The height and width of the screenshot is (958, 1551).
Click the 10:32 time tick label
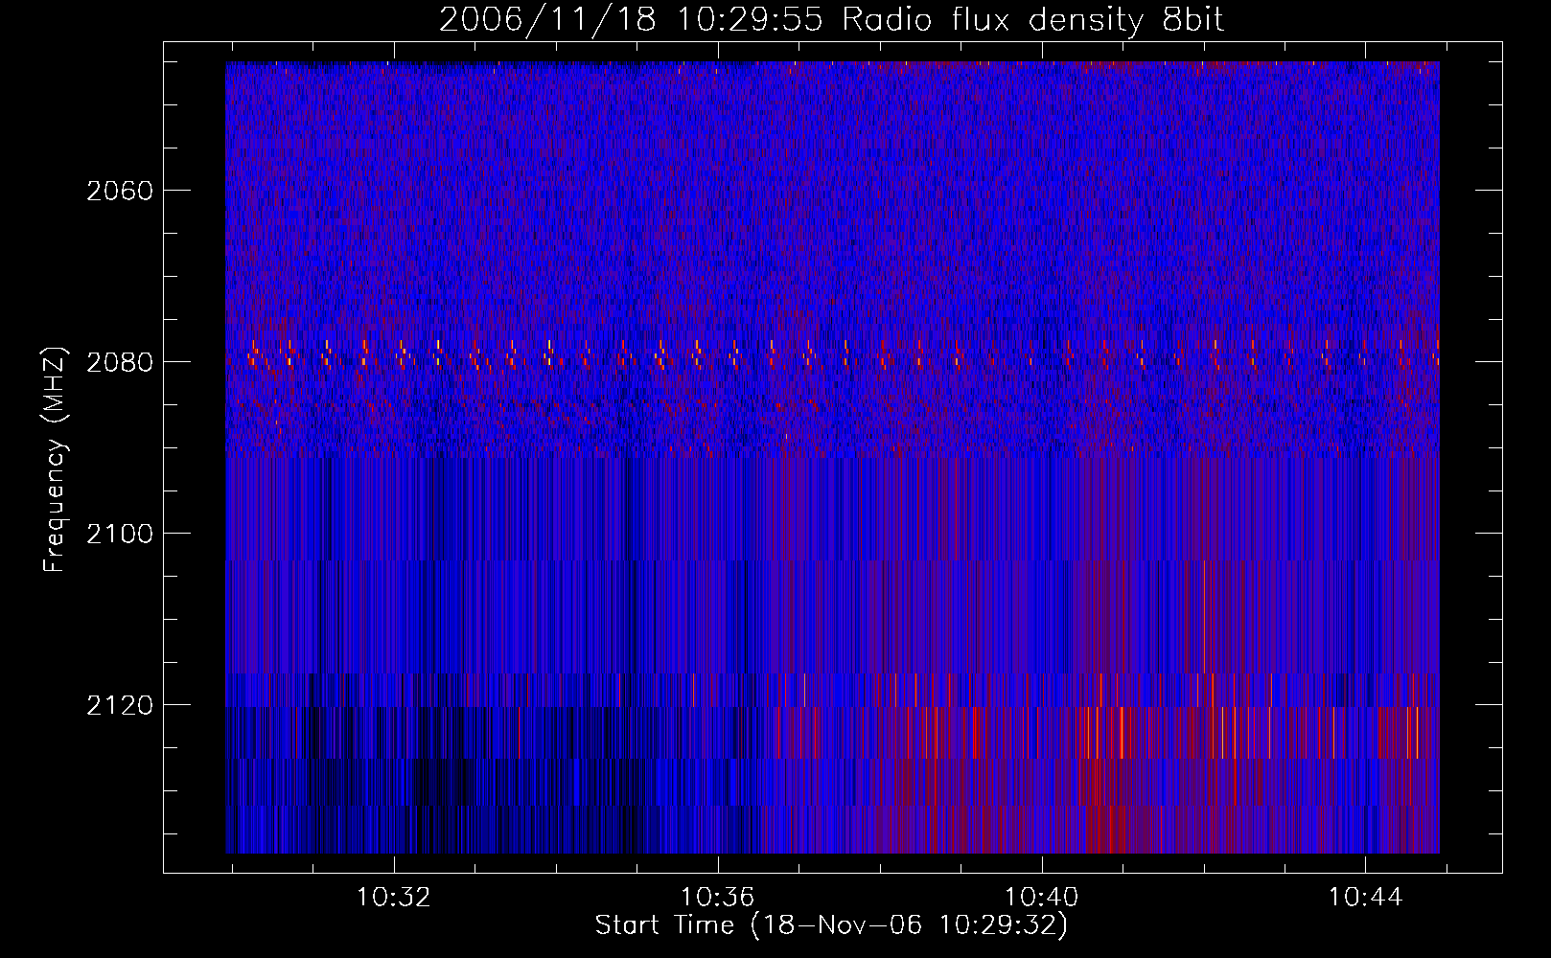tap(394, 898)
